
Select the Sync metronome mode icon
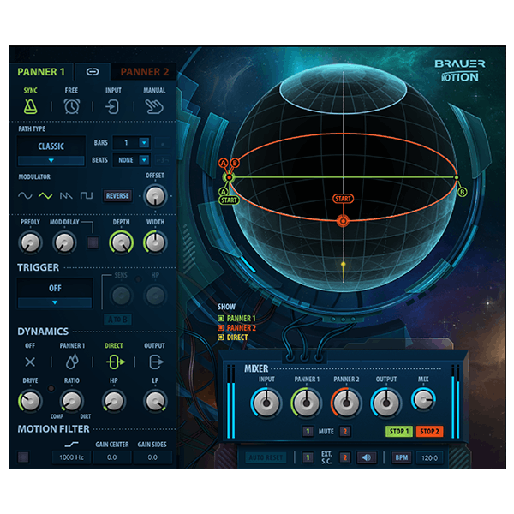point(30,106)
